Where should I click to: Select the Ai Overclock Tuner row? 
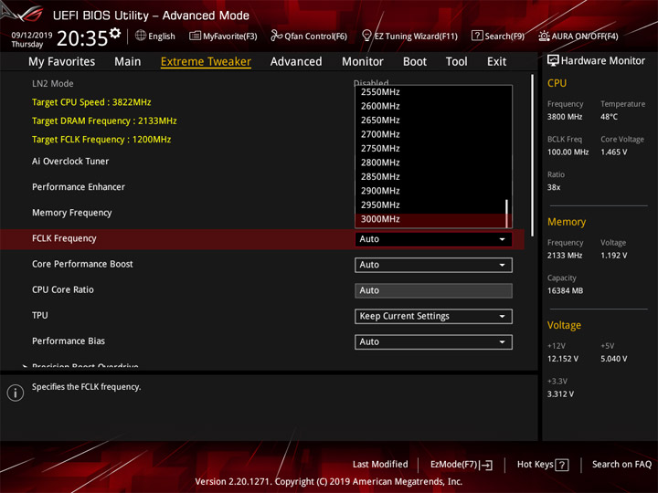pyautogui.click(x=70, y=162)
